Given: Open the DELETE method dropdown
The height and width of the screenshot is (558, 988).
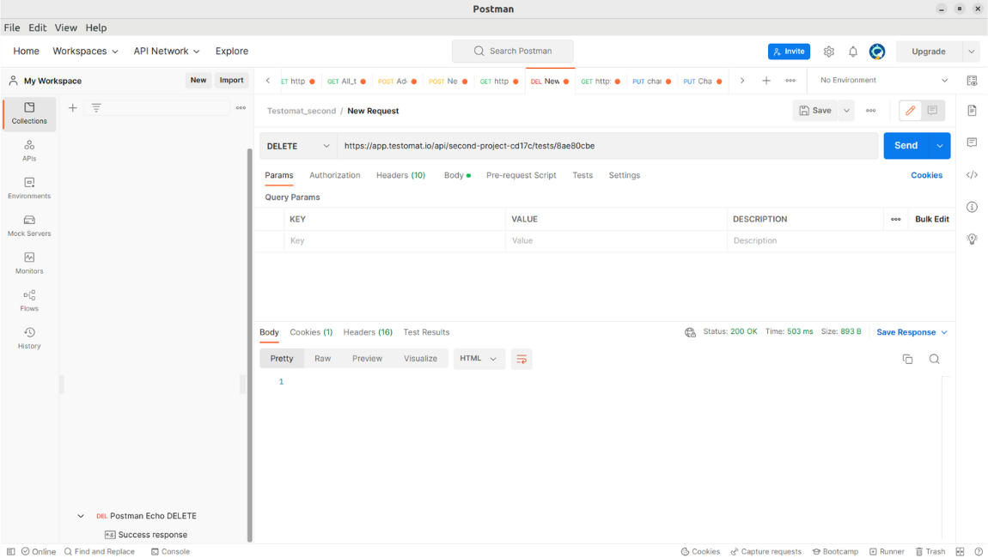Looking at the screenshot, I should click(x=298, y=146).
